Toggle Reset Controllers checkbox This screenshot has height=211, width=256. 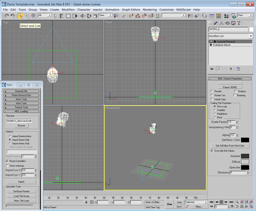[x=7, y=161]
